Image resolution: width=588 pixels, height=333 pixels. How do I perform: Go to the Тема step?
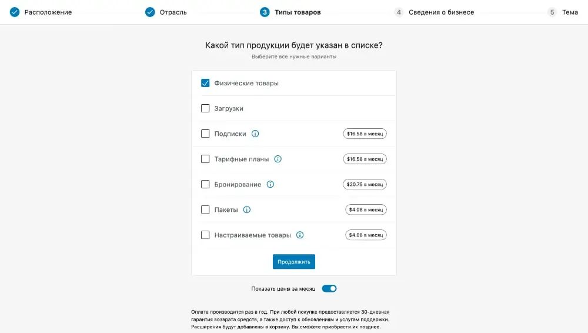point(563,12)
